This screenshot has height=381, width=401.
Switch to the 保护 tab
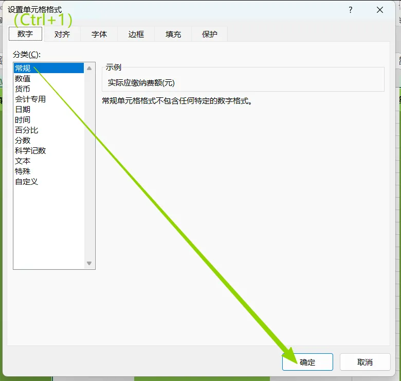pyautogui.click(x=210, y=34)
